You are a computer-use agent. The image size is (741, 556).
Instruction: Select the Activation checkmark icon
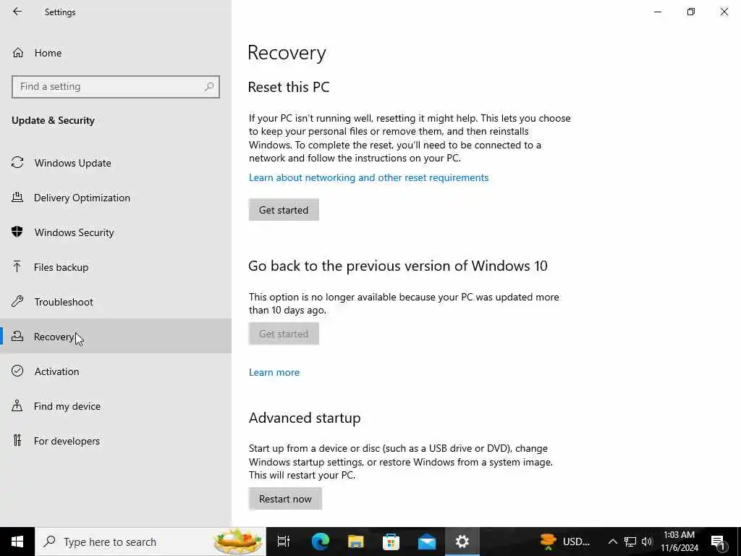click(17, 371)
